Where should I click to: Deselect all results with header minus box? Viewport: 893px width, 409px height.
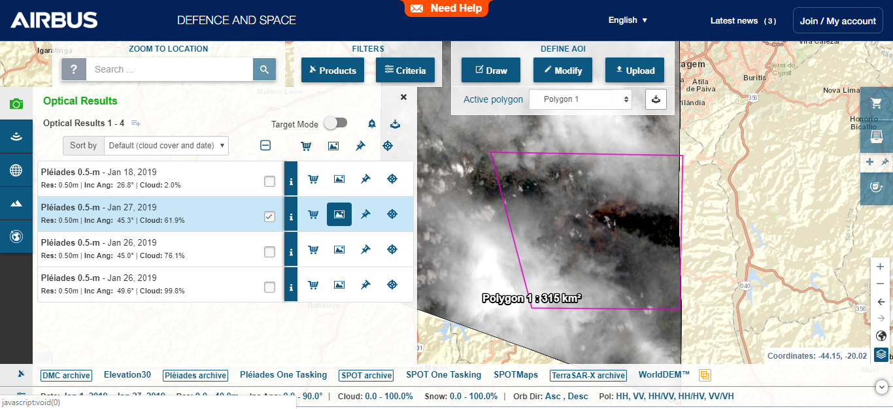[265, 146]
